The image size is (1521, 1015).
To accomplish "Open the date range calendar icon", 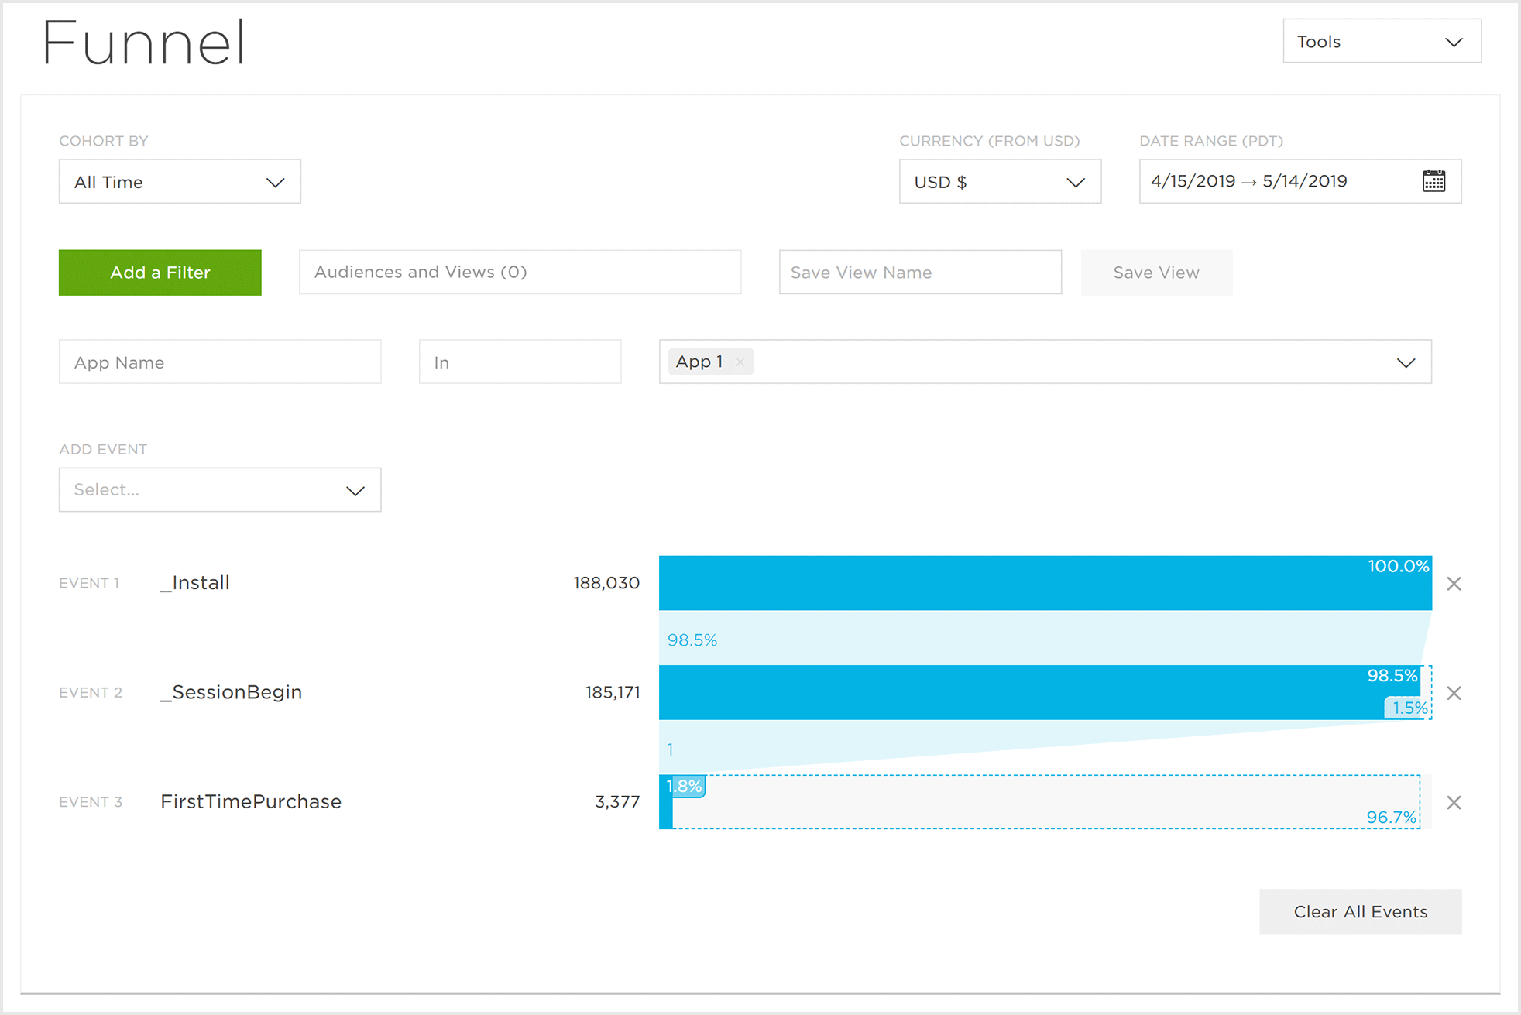I will click(1433, 181).
